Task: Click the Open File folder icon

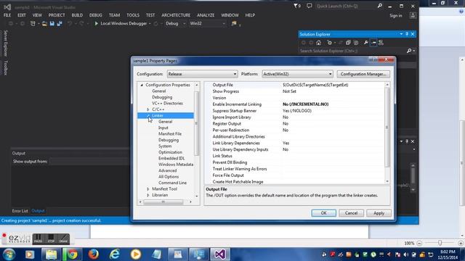Action: click(44, 23)
